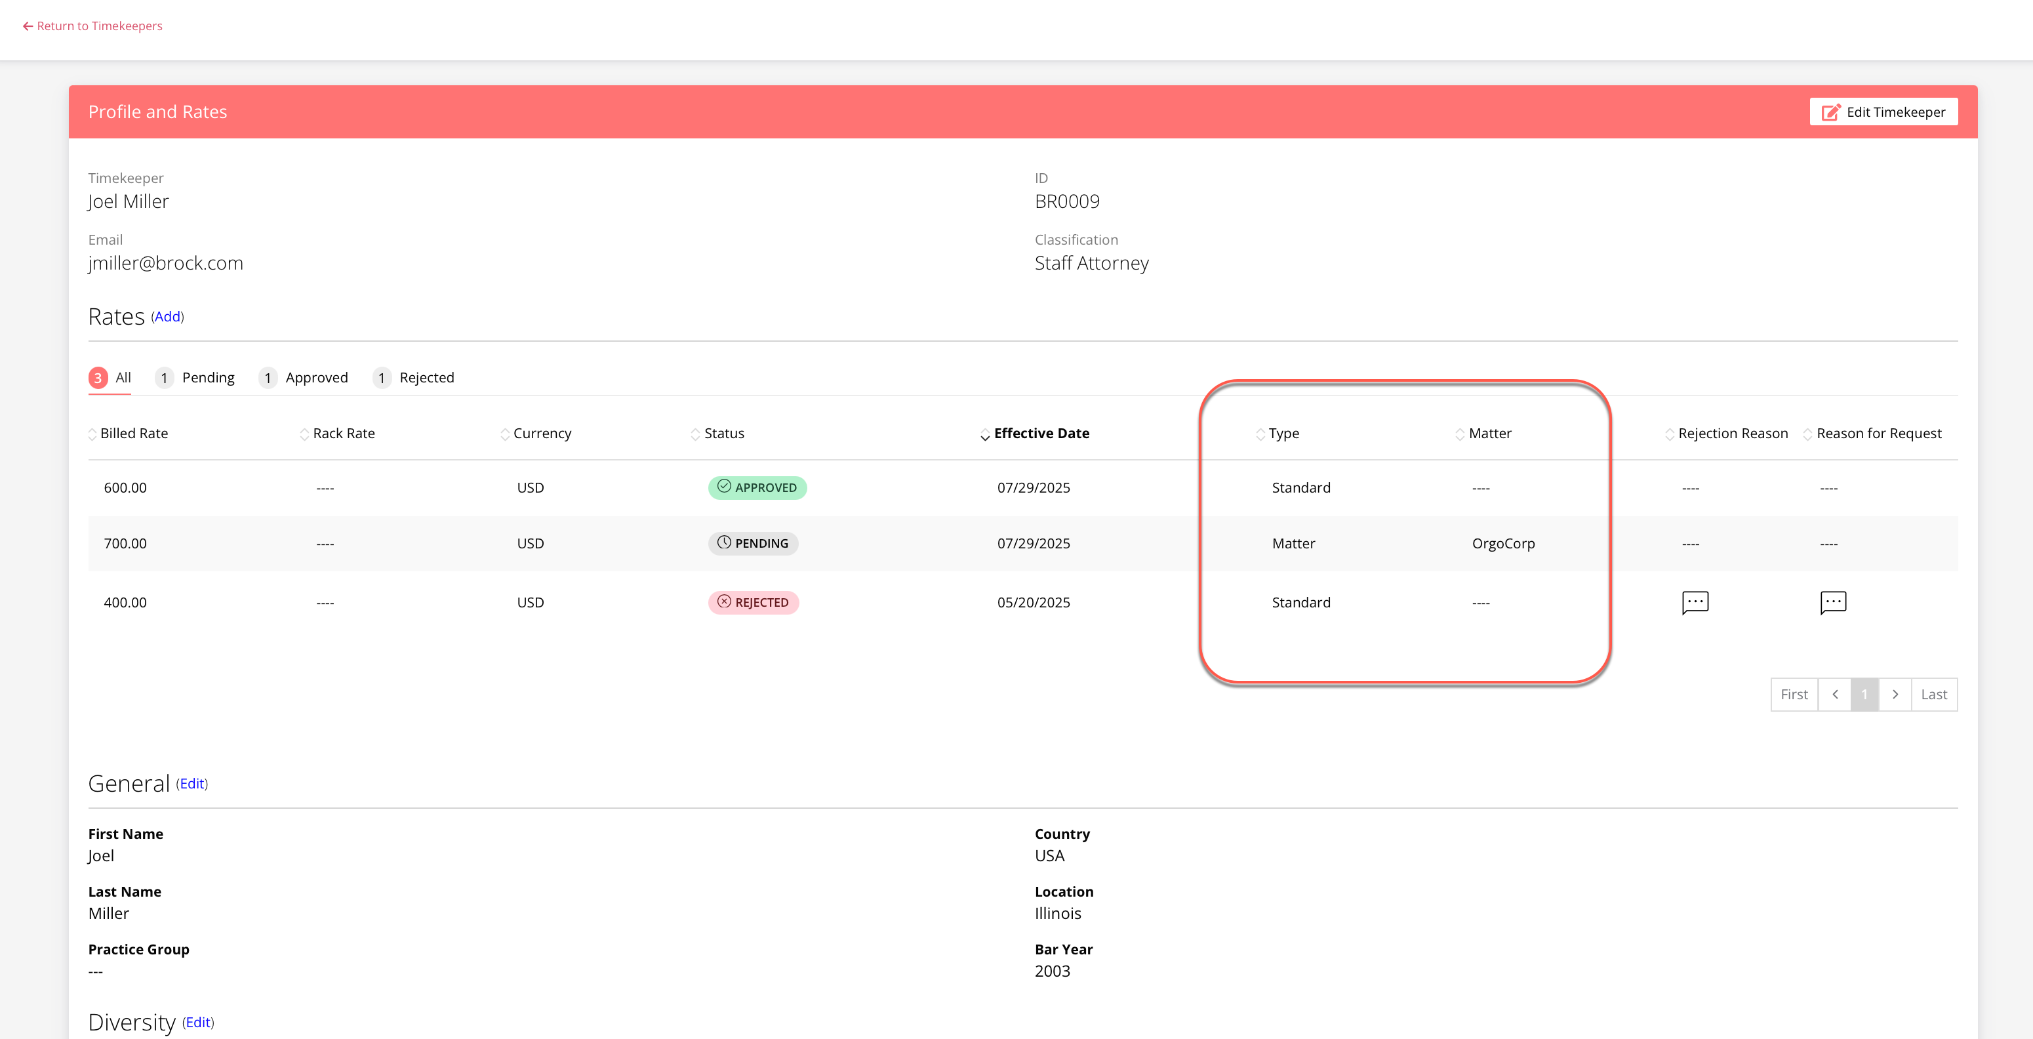The height and width of the screenshot is (1039, 2033).
Task: Click the Edit Timekeeper button
Action: (x=1883, y=112)
